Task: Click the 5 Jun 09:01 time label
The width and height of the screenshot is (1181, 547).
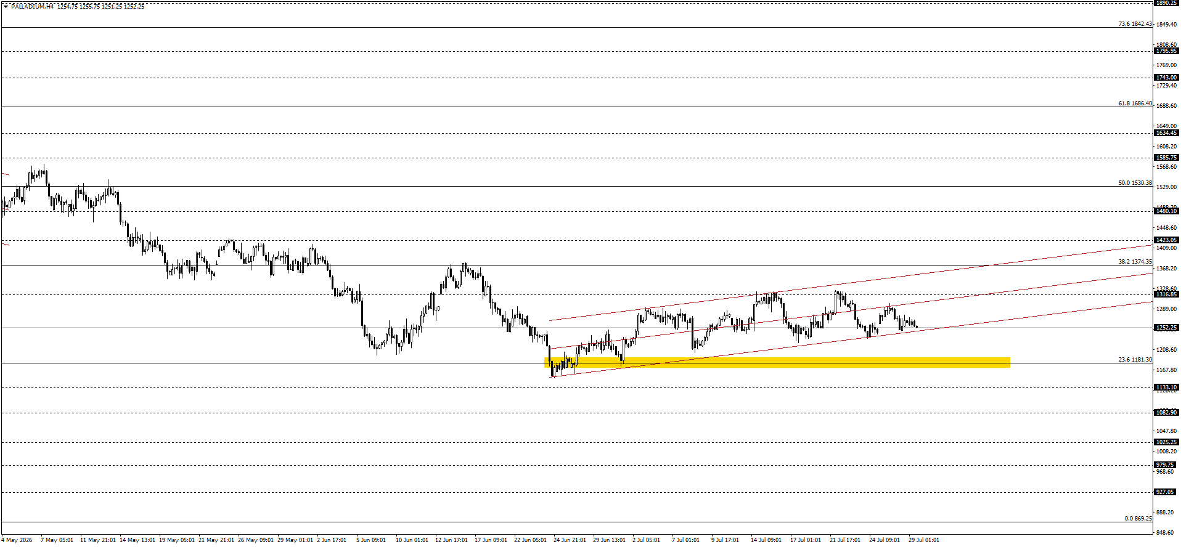Action: [371, 540]
